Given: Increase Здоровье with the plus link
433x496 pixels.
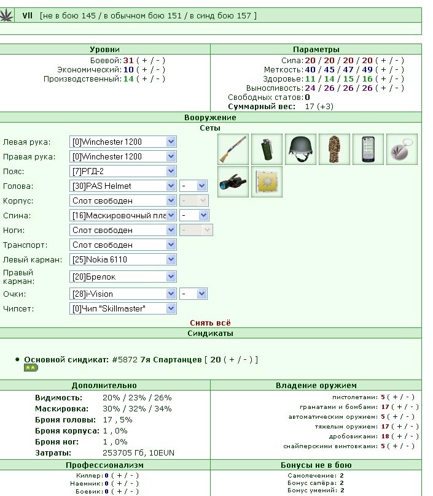Looking at the screenshot, I should tap(383, 78).
